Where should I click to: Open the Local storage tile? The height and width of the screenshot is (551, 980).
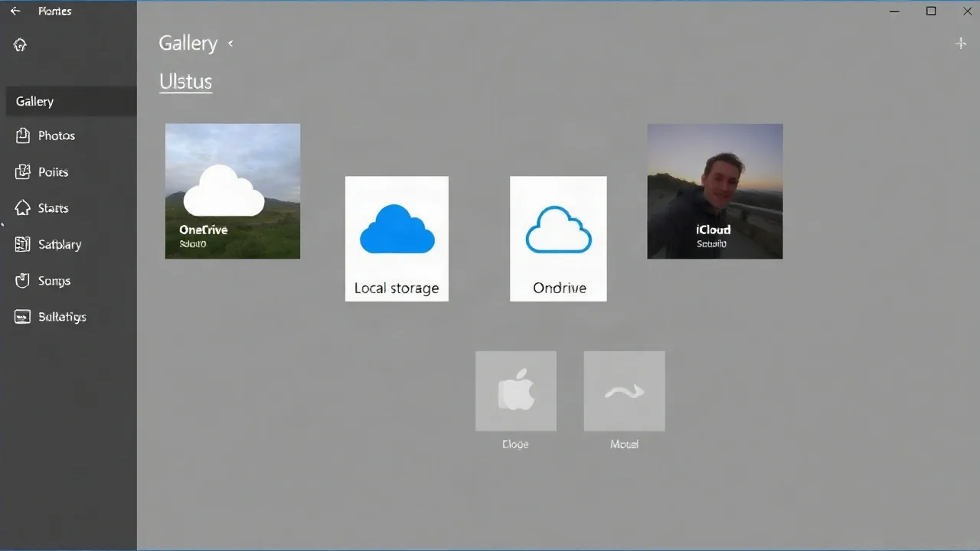397,239
